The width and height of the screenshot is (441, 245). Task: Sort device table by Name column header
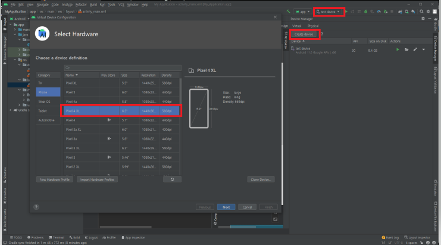82,75
